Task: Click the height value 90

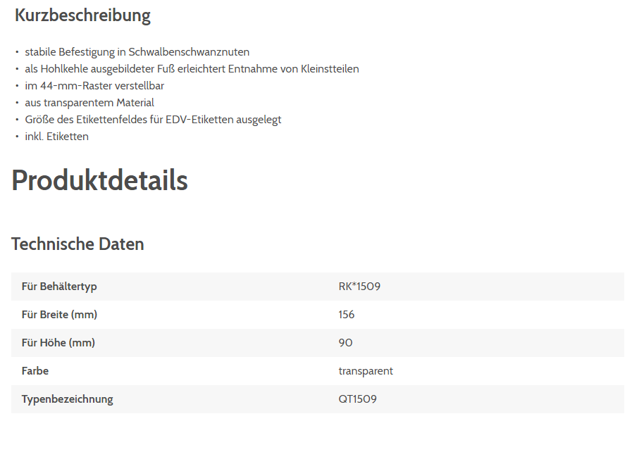Action: click(x=345, y=343)
